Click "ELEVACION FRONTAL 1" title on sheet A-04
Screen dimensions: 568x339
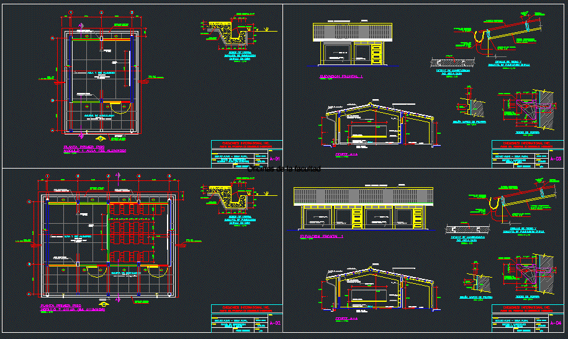322,236
